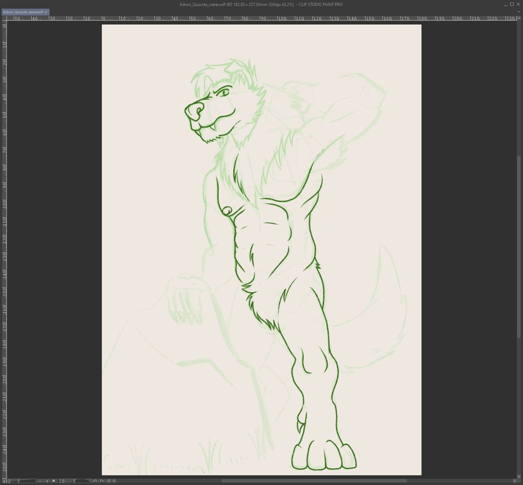Click the werewolf drawing on the canvas
Screen dimensions: 523x485
(x=261, y=235)
